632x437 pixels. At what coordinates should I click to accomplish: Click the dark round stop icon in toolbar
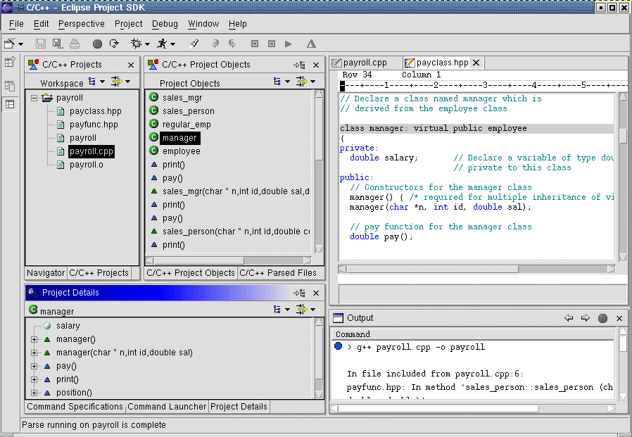pos(97,44)
